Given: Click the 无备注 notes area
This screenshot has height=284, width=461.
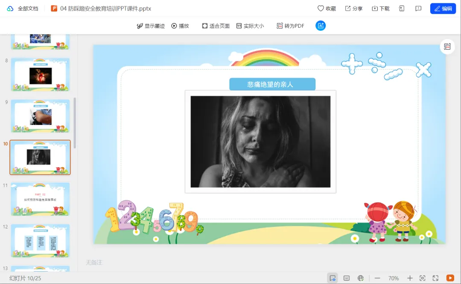Looking at the screenshot, I should click(x=94, y=263).
